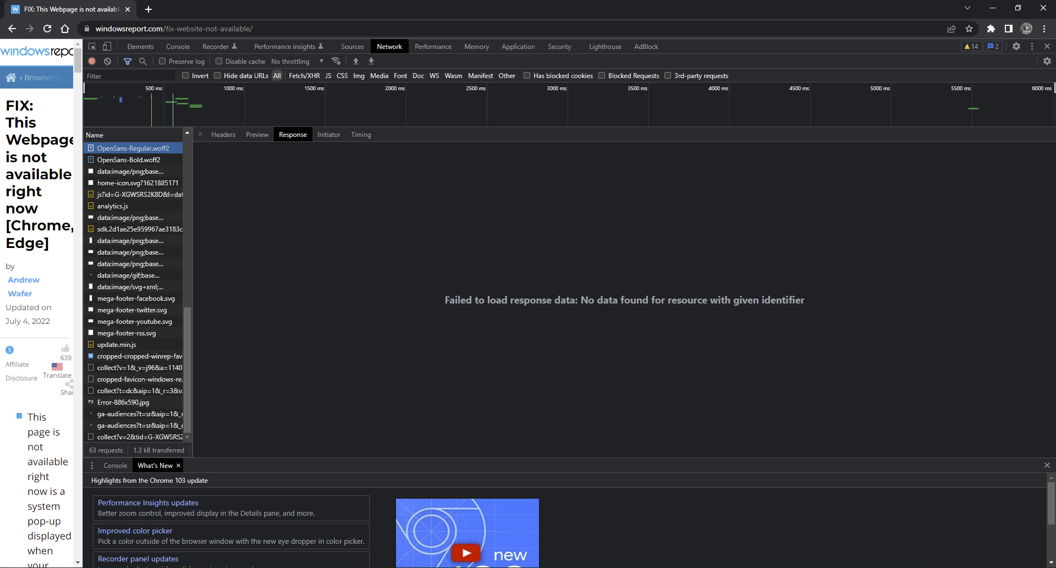1056x568 pixels.
Task: Click Andrew Wafer author link
Action: [23, 286]
